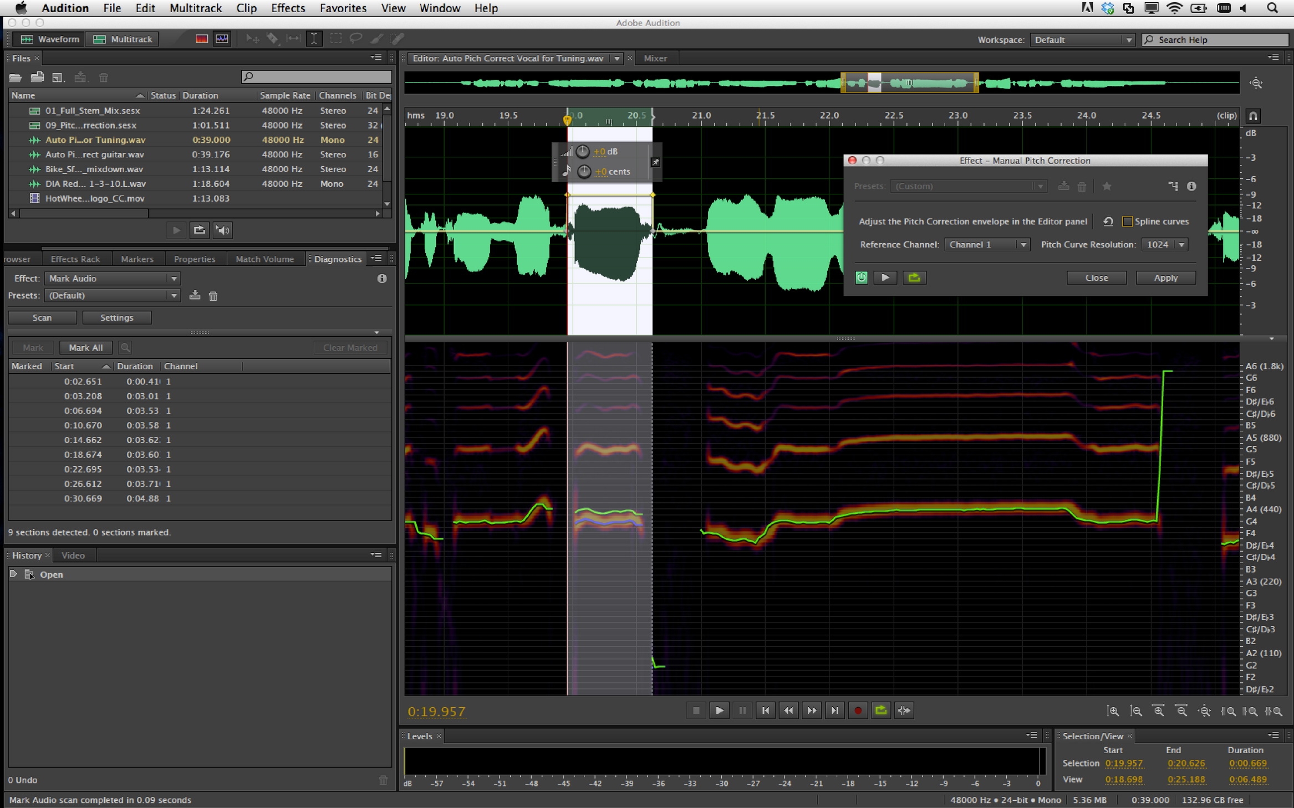Toggle effect power state button
Image resolution: width=1294 pixels, height=808 pixels.
[861, 277]
